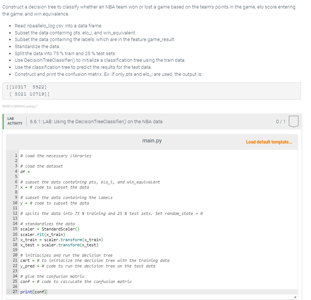This screenshot has height=300, width=311.
Task: Click the ID text '565874.3892630.qx3zqy7'
Action: (x=20, y=106)
